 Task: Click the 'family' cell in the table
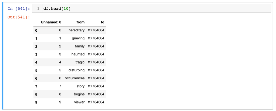point(80,46)
